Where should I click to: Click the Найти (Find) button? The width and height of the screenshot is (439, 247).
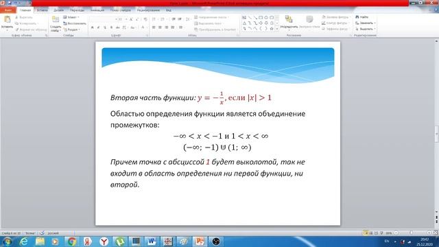(362, 17)
